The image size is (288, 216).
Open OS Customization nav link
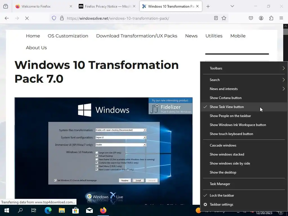(68, 36)
